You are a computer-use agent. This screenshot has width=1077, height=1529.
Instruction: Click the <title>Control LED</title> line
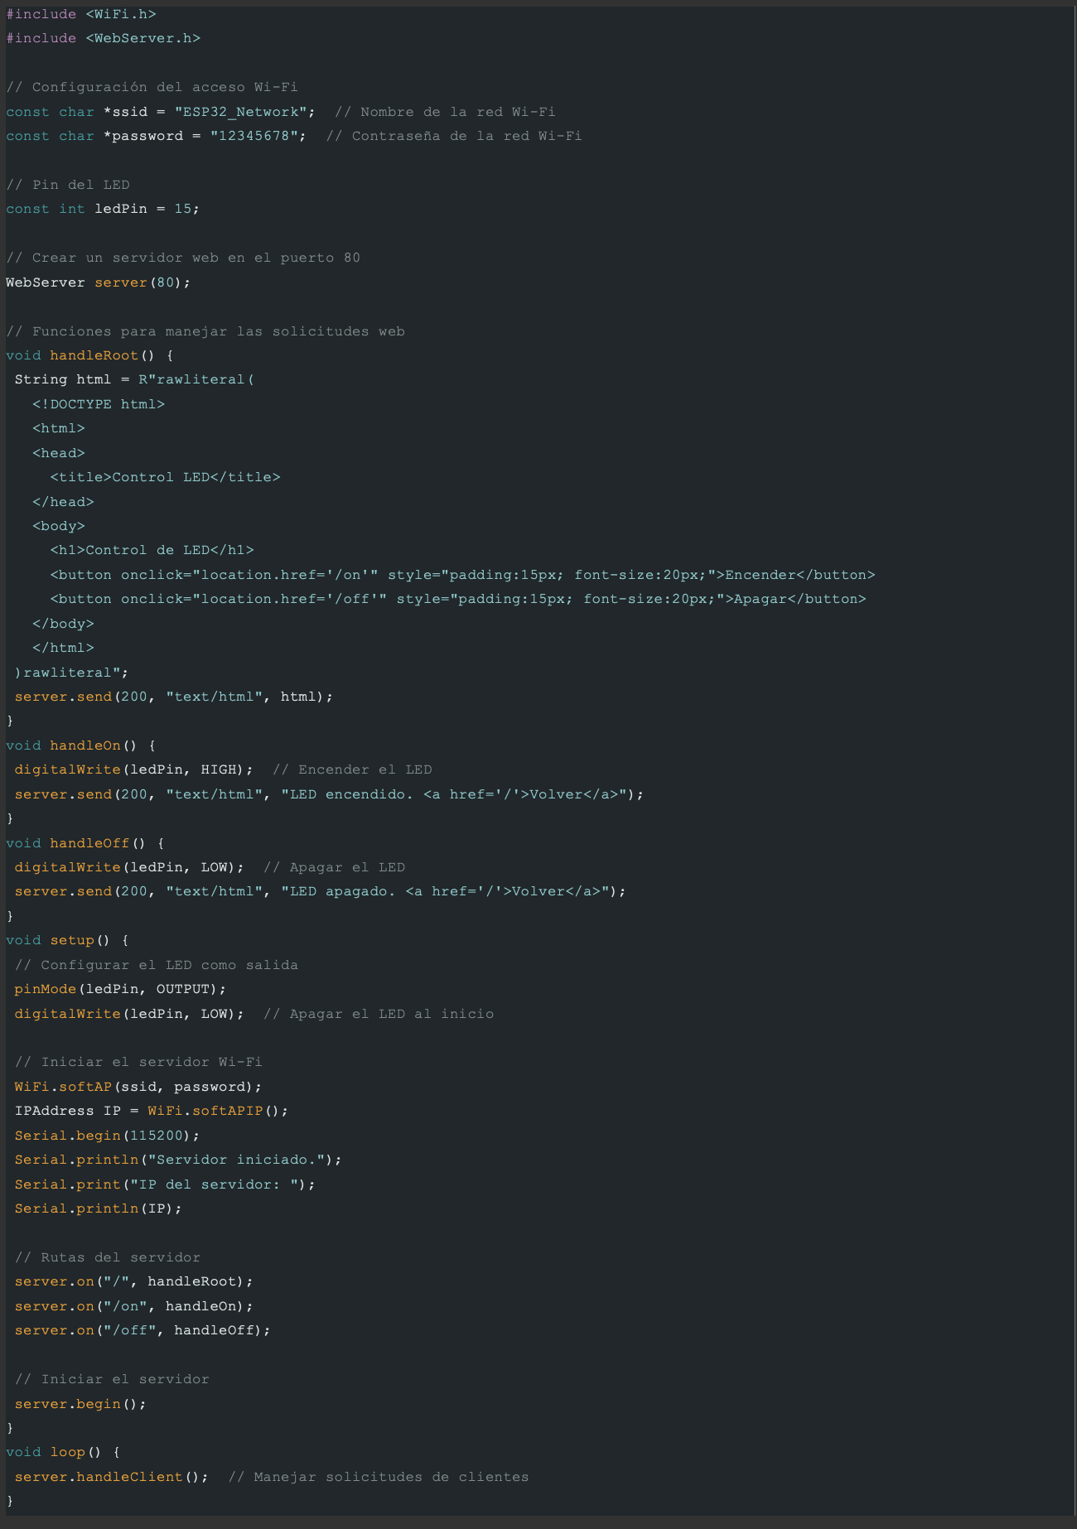click(165, 477)
